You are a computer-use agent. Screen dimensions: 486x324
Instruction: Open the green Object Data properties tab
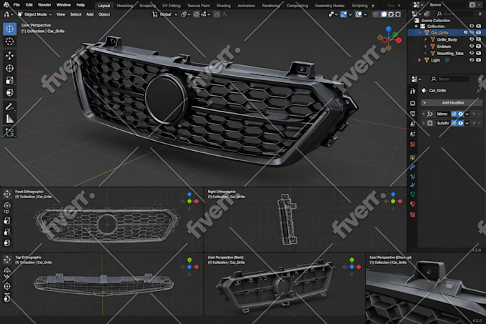412,194
